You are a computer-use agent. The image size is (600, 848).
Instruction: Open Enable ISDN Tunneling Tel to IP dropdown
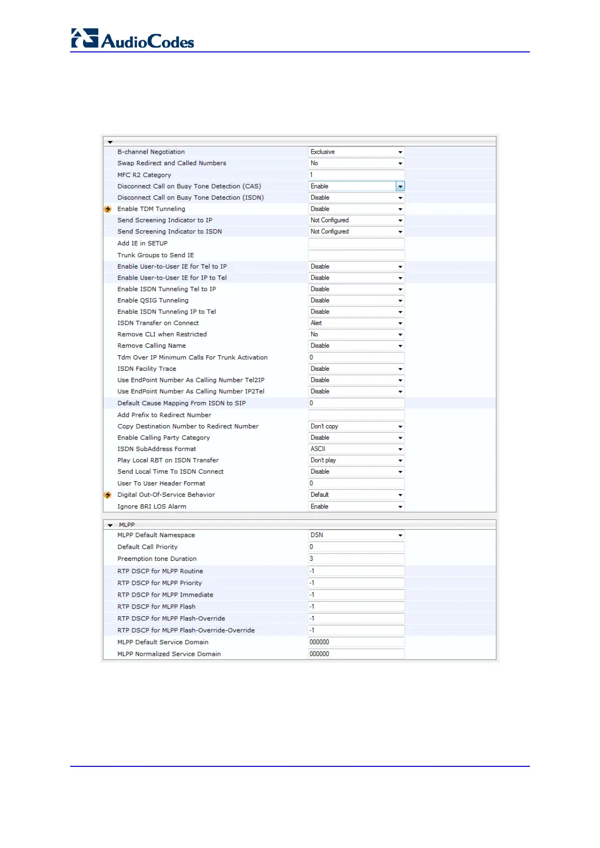pyautogui.click(x=356, y=289)
